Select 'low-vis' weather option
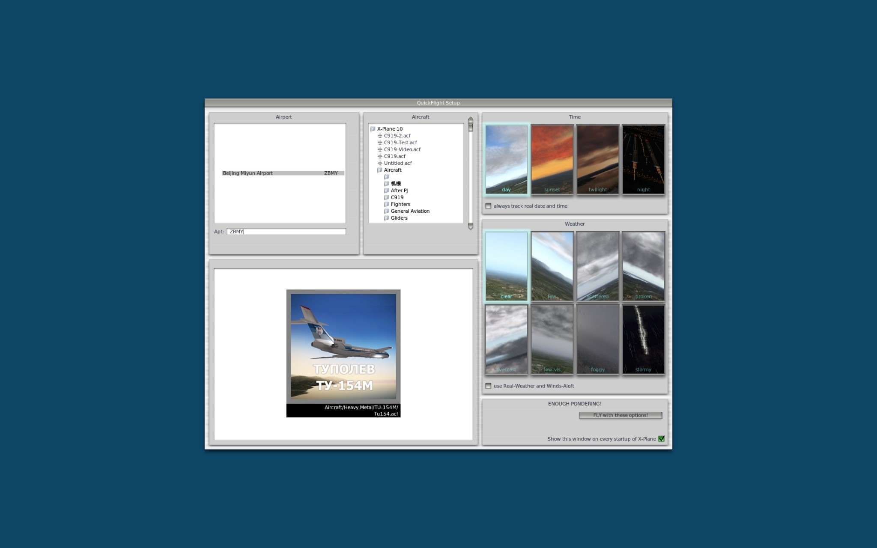 [x=552, y=339]
